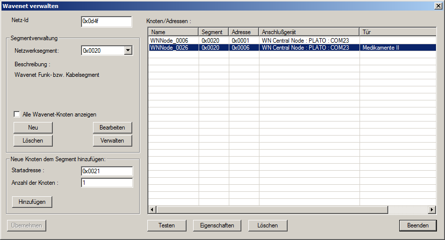The width and height of the screenshot is (445, 240).
Task: Select the WNNode_0006 row
Action: tap(173, 40)
